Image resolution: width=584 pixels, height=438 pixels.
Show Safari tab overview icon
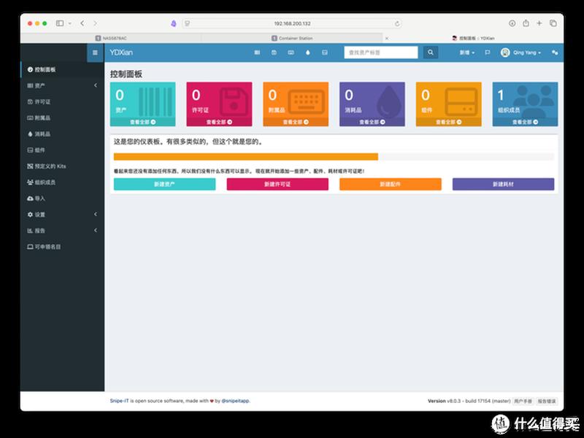553,23
